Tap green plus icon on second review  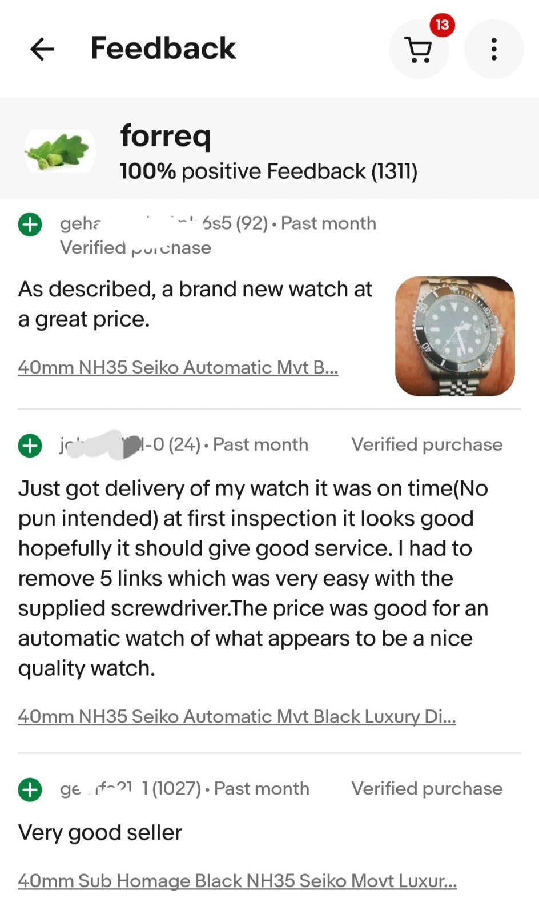pos(30,445)
